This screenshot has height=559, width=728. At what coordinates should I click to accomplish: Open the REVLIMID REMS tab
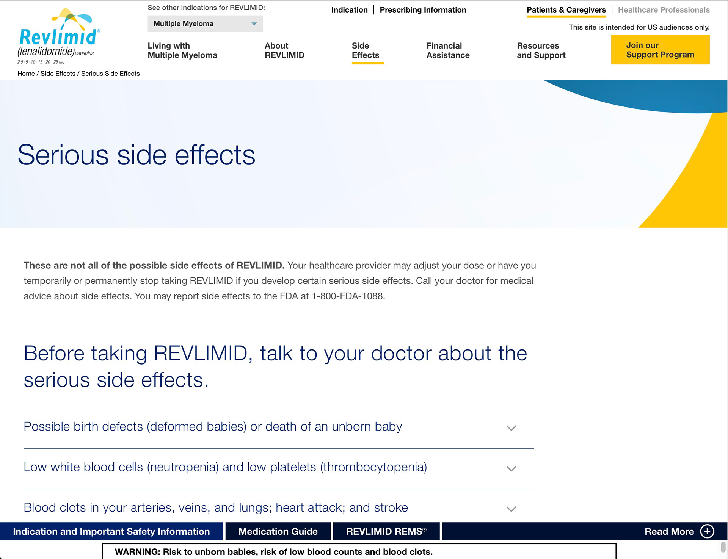pyautogui.click(x=386, y=531)
